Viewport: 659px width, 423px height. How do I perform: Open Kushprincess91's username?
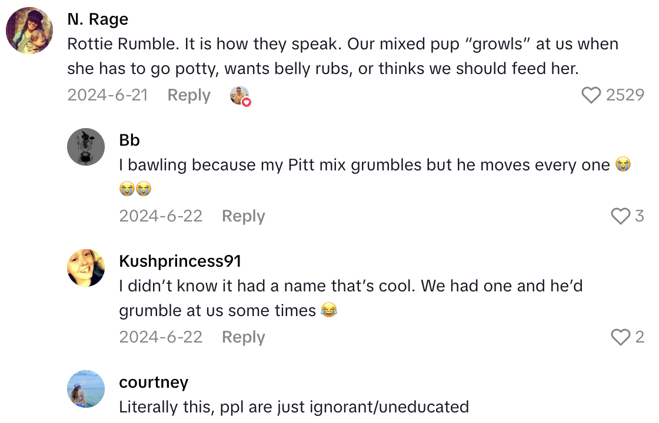[180, 261]
